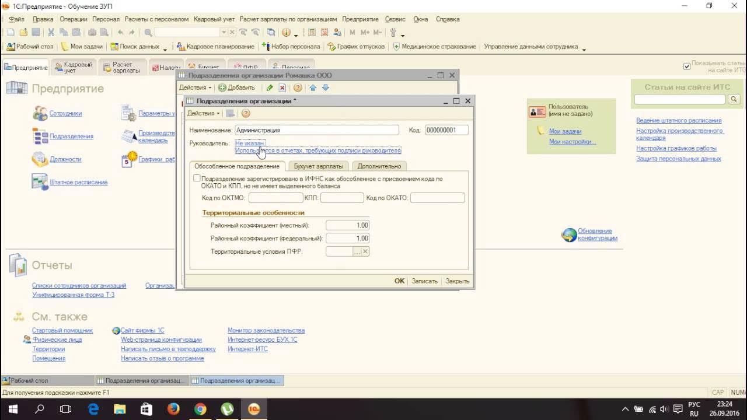The image size is (747, 420).
Task: Open the Кадровый учет menu
Action: click(x=214, y=19)
